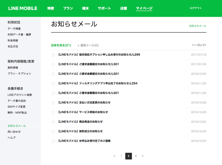Open 2016/12/03 ご請求金額確定のお知らせ/L501 mail
The image size is (222, 165).
[x=88, y=74]
